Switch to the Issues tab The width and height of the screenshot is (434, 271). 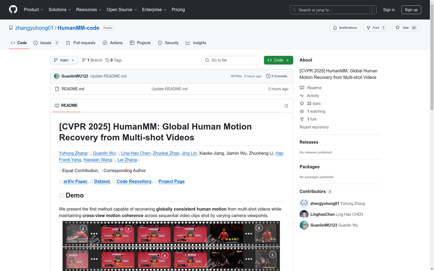(46, 43)
